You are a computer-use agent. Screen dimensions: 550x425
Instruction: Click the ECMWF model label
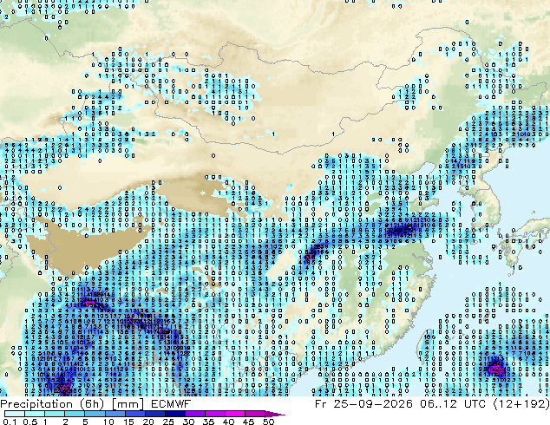pos(171,403)
